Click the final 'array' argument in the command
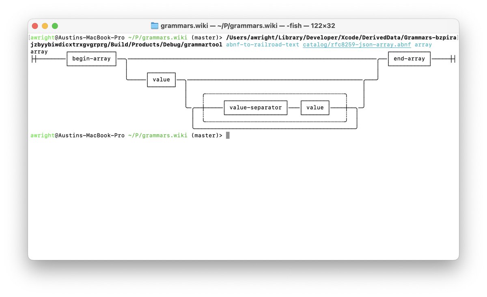487x297 pixels. pos(423,45)
